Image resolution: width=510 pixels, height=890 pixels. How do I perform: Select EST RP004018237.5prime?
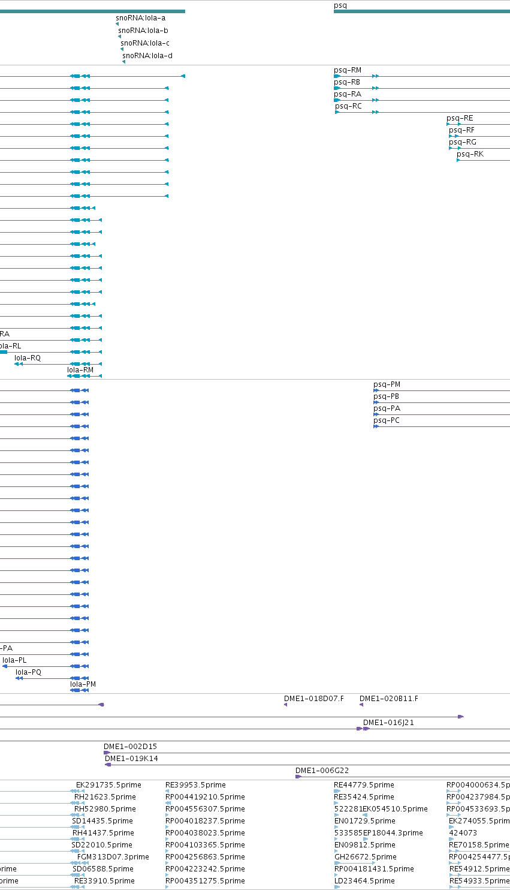pyautogui.click(x=205, y=821)
